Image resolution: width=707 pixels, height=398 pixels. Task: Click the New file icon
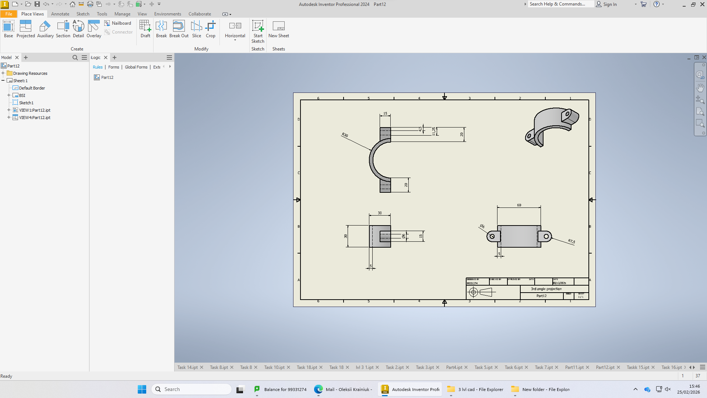point(15,4)
